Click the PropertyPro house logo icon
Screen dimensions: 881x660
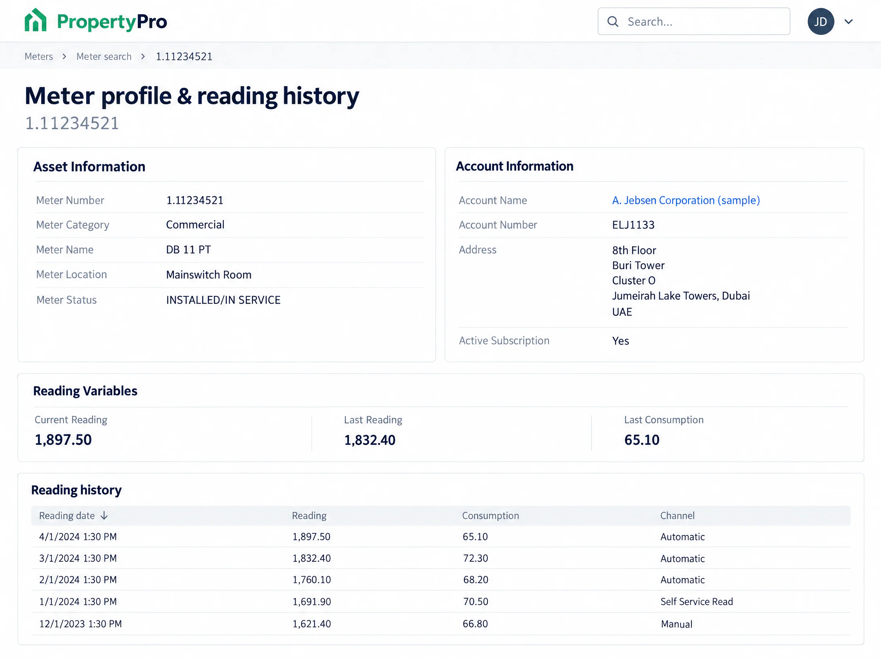(x=36, y=20)
